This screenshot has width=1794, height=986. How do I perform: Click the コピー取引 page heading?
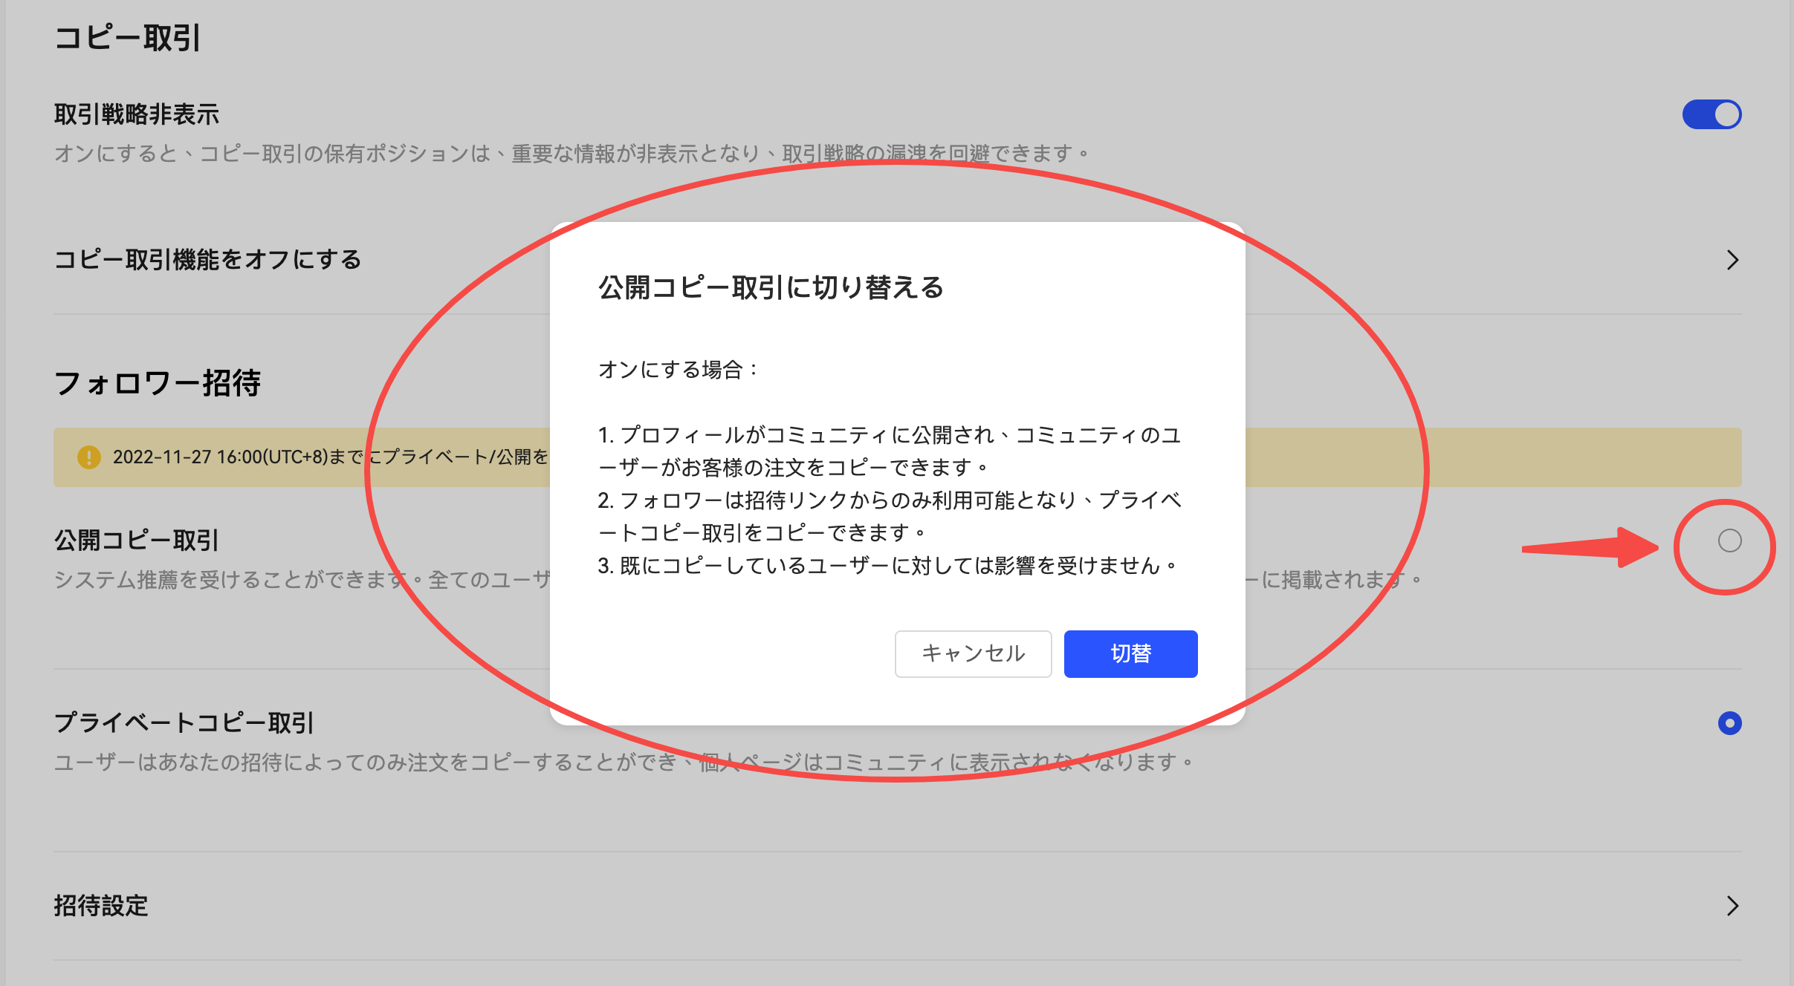pos(127,38)
